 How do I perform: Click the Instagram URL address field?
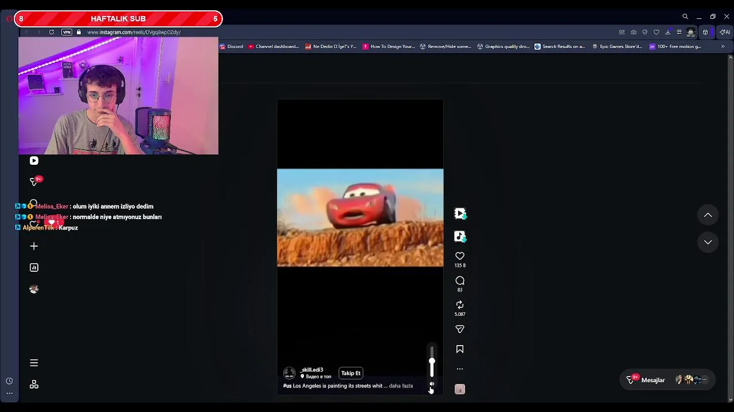(x=134, y=32)
